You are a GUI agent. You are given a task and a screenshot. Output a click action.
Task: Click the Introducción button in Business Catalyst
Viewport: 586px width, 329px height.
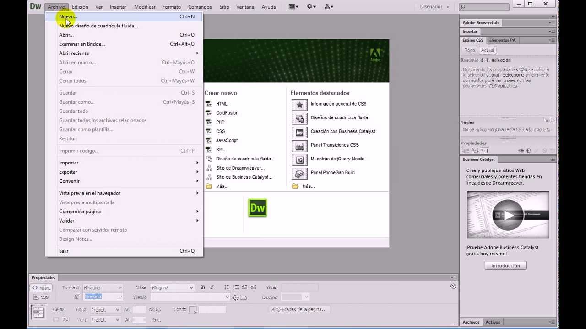pos(505,265)
